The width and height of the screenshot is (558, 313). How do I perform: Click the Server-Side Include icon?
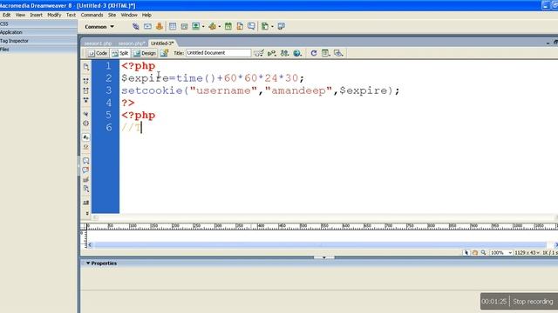tap(240, 26)
